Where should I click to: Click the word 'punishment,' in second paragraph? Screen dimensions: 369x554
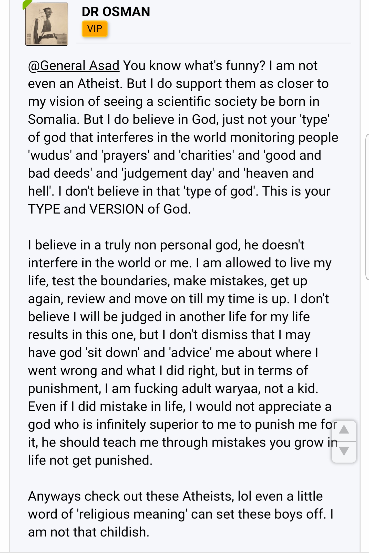pyautogui.click(x=65, y=389)
